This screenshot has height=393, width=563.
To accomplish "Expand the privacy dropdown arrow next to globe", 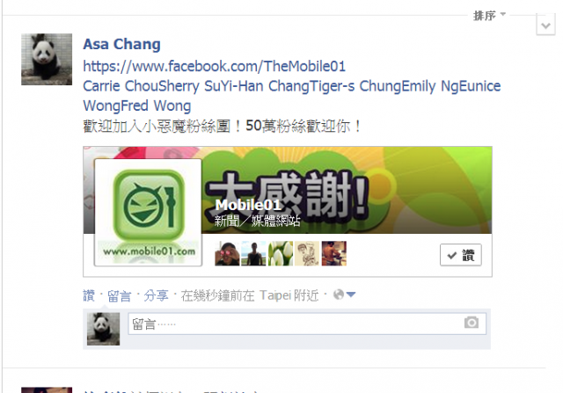I will (351, 295).
